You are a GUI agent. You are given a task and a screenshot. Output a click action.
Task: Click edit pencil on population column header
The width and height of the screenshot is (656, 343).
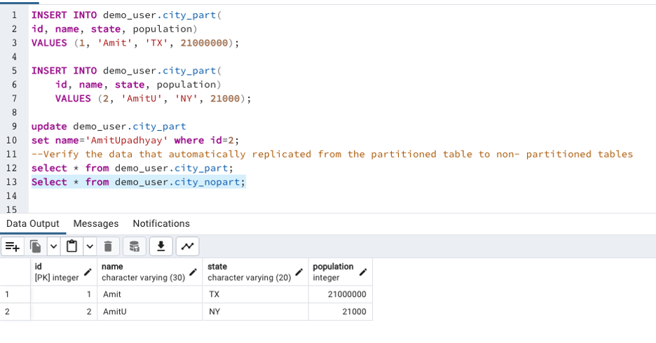(x=363, y=272)
